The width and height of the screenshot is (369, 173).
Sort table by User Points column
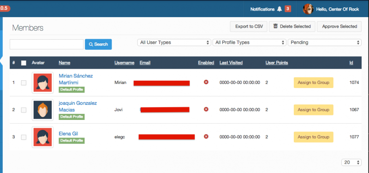click(x=277, y=63)
